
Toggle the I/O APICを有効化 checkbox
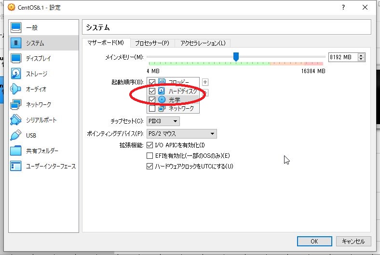click(150, 145)
